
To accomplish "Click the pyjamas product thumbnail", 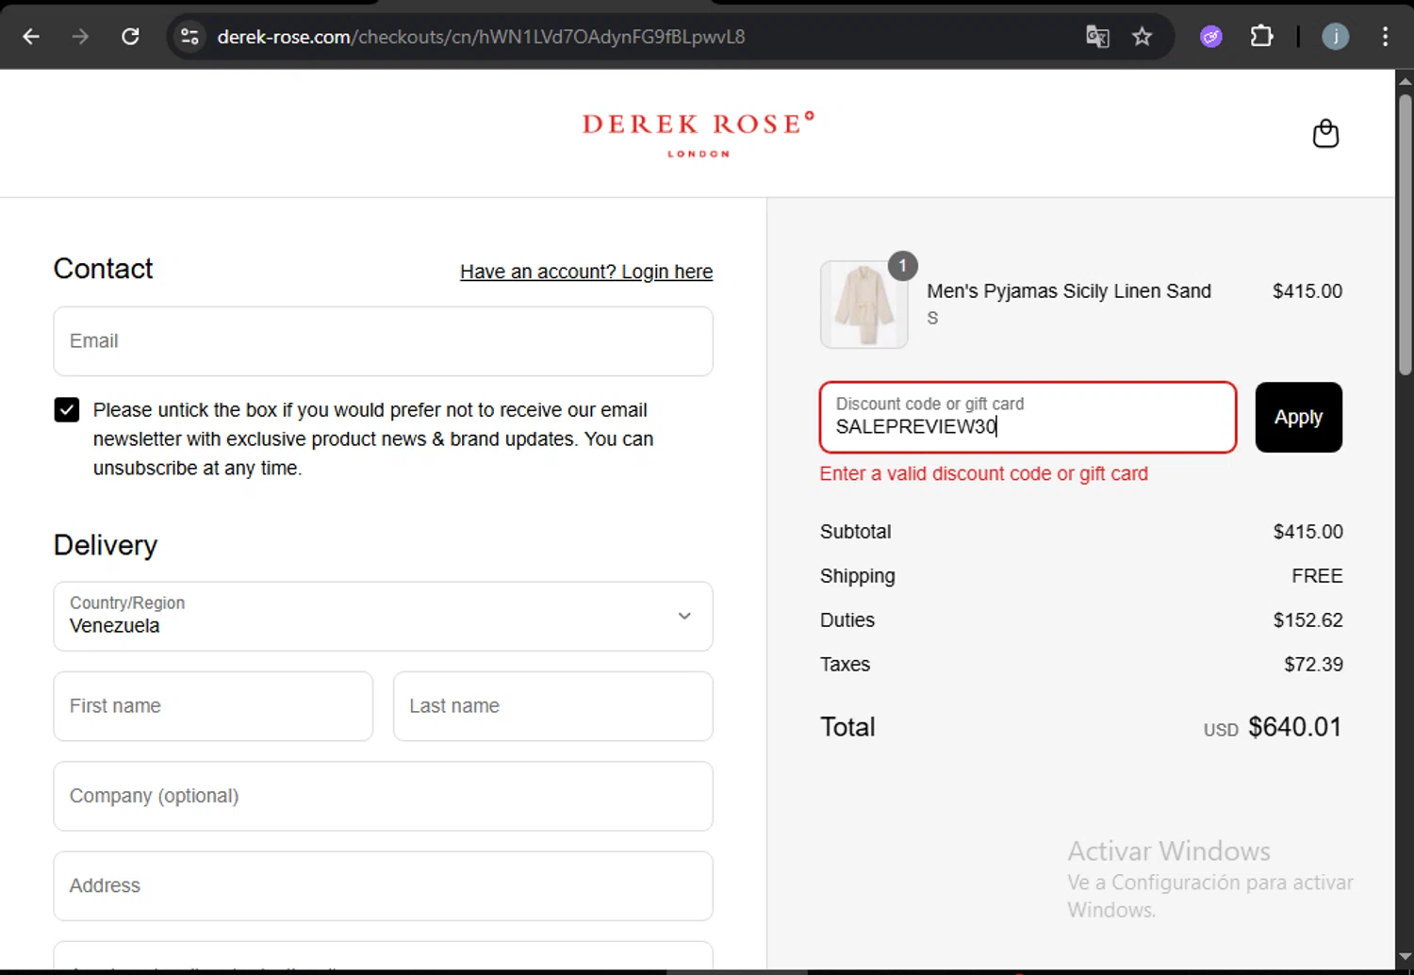I will 863,306.
